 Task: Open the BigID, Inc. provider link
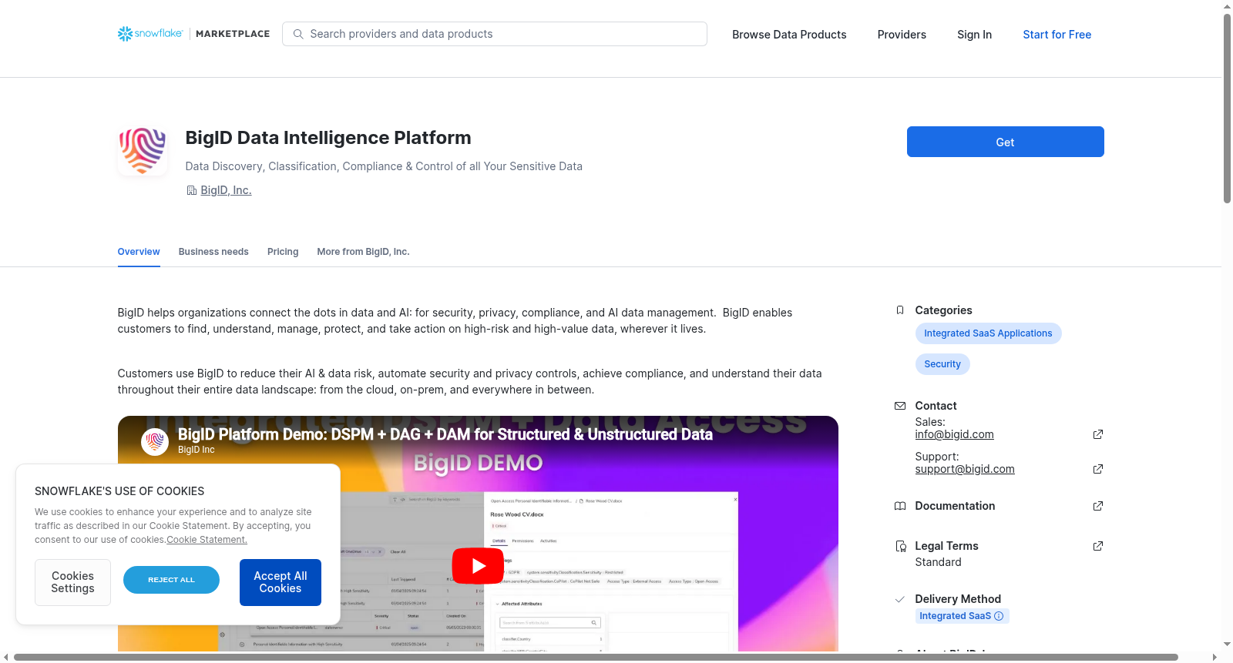pyautogui.click(x=226, y=190)
